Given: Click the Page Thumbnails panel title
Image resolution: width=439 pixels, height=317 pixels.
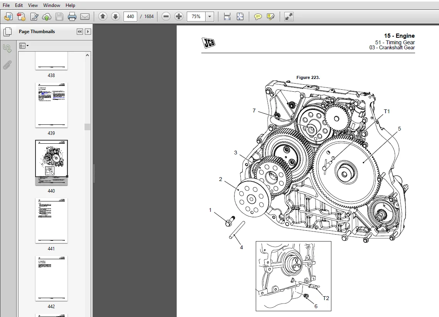Looking at the screenshot, I should (x=37, y=32).
